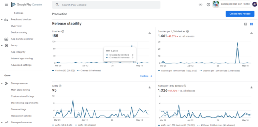This screenshot has height=127, width=258.
Task: Open the help question mark icon
Action: (x=208, y=5)
